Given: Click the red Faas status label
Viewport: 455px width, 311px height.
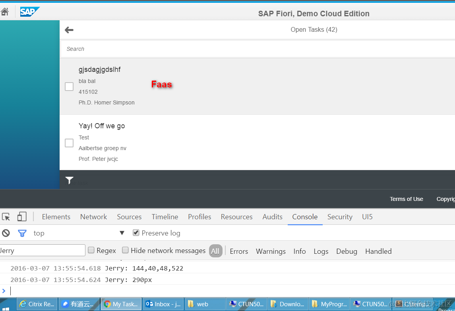Looking at the screenshot, I should (x=162, y=85).
